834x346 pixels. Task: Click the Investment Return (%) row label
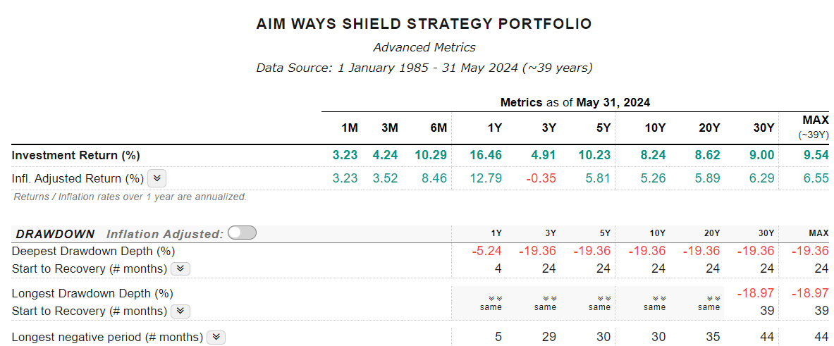pos(76,155)
